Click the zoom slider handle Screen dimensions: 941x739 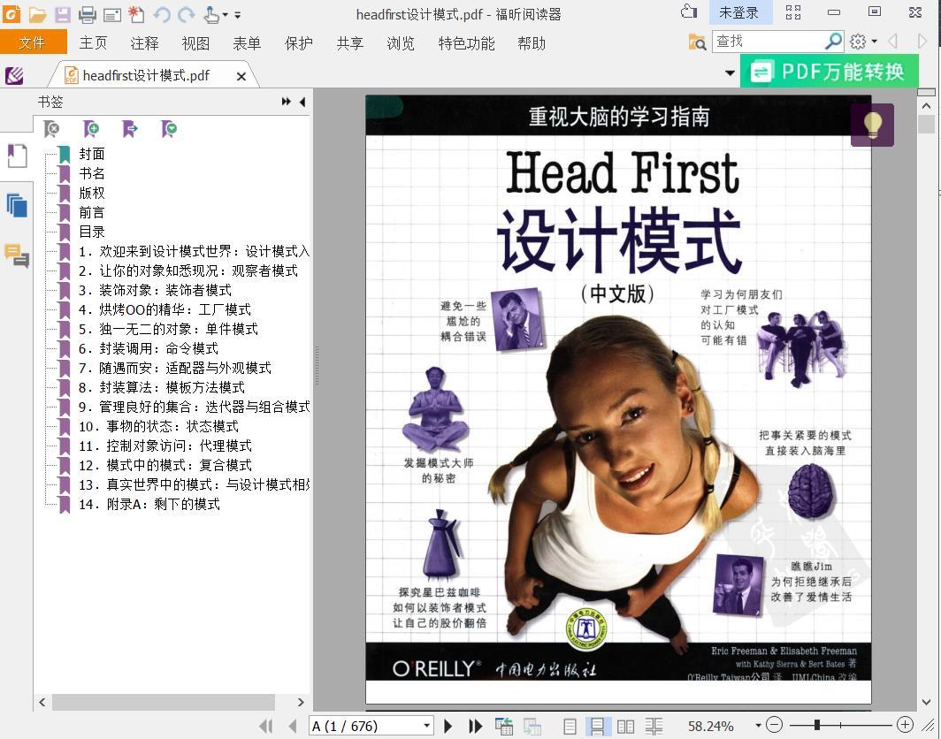click(x=817, y=725)
